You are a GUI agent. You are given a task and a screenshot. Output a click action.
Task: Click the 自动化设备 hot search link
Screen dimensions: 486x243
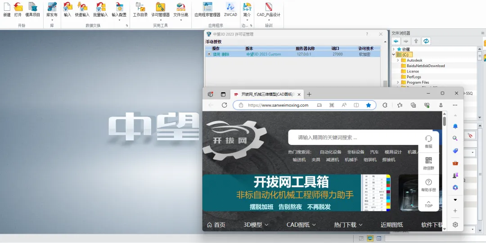click(330, 152)
